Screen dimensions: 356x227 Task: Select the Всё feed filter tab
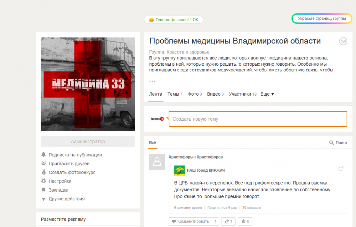153,143
